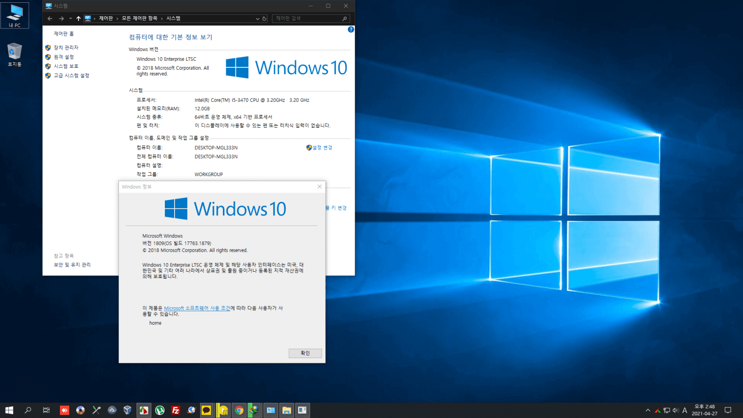Open 고급 시스템 설정 in sidebar

click(72, 75)
